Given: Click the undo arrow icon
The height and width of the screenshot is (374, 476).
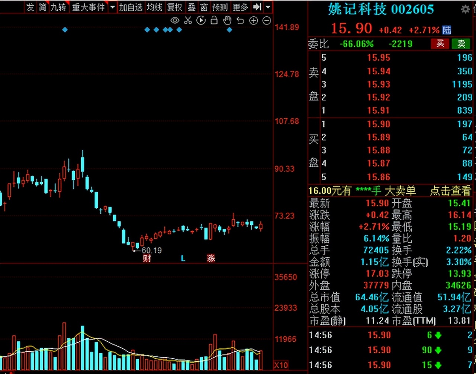Looking at the screenshot, I should point(240,20).
